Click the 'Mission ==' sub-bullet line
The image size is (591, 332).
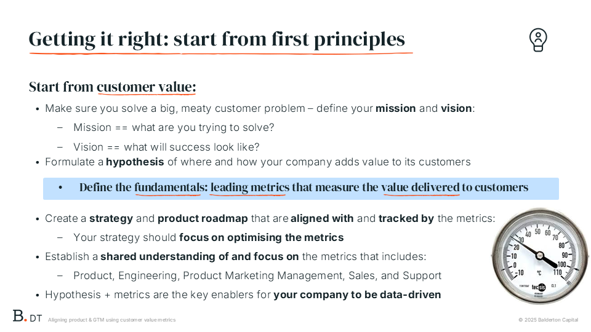(x=174, y=128)
